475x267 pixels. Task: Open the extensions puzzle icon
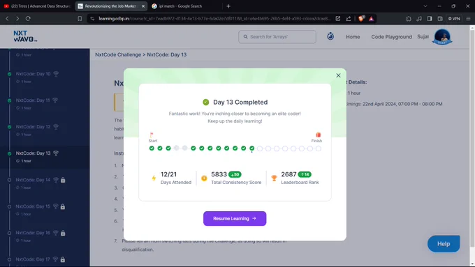point(409,18)
